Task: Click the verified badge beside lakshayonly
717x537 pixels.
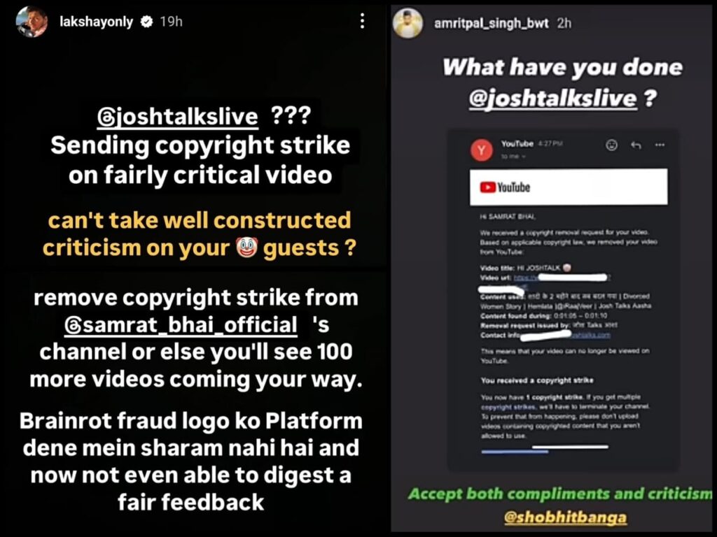Action: point(147,22)
